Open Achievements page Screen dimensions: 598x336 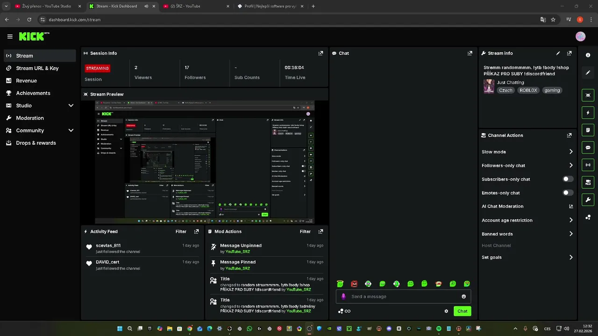point(40,93)
